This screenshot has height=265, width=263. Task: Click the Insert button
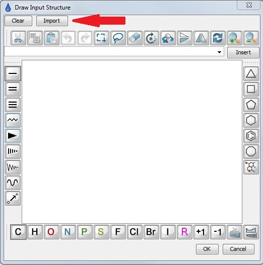click(x=243, y=52)
